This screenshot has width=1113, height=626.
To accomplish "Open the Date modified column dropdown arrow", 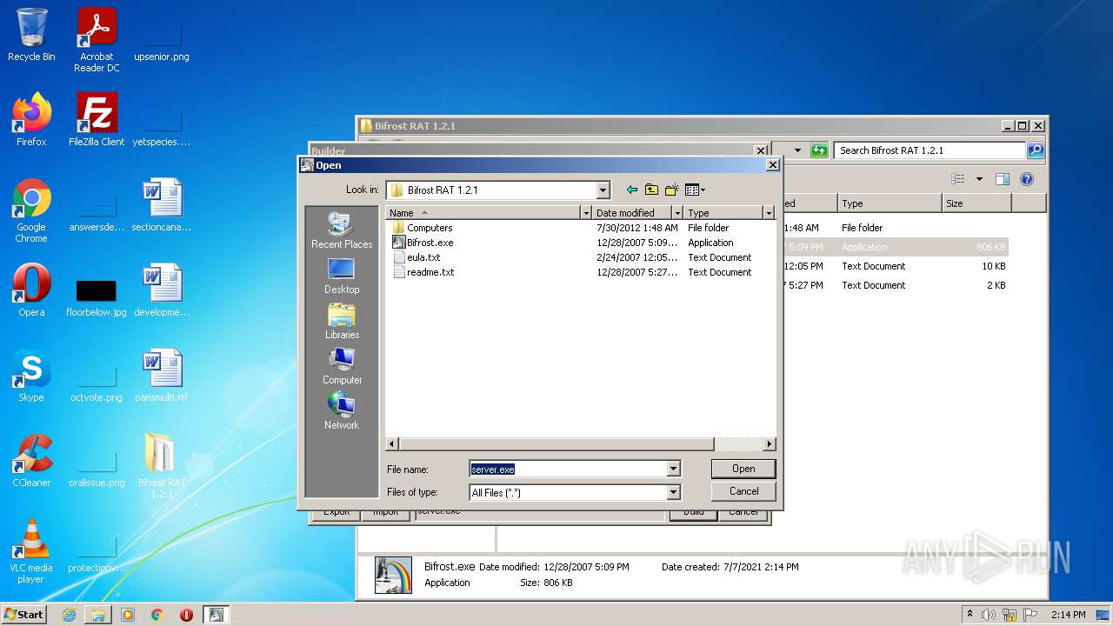I will coord(677,213).
